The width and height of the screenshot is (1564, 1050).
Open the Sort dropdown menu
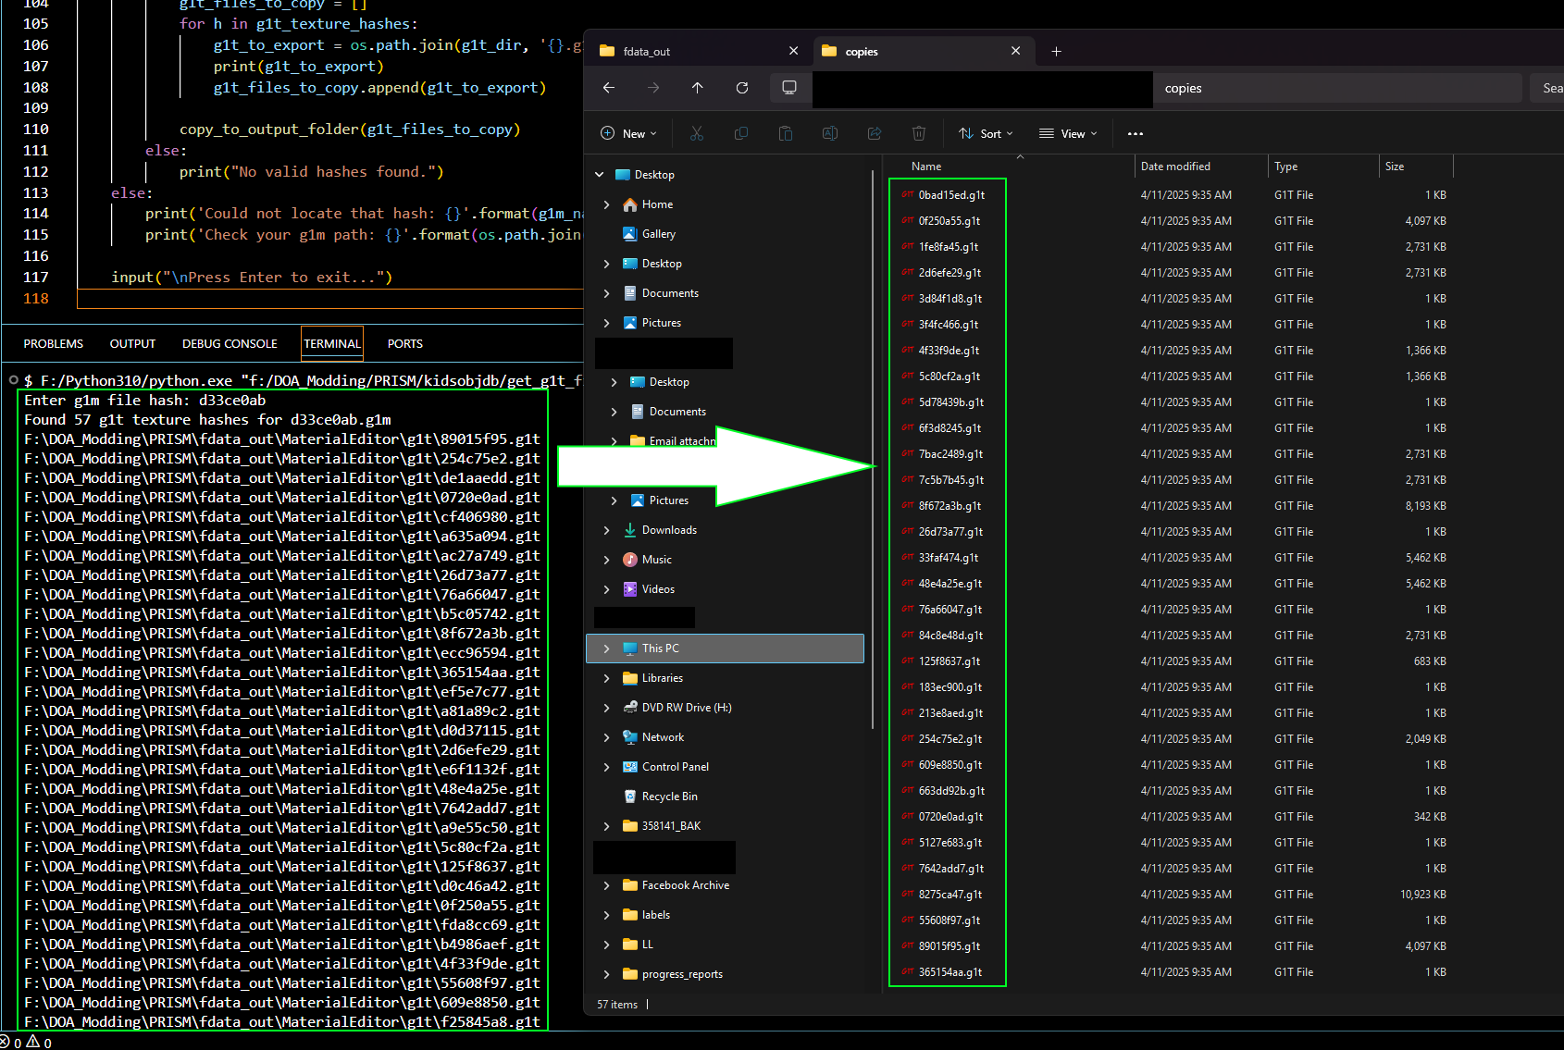pos(986,133)
